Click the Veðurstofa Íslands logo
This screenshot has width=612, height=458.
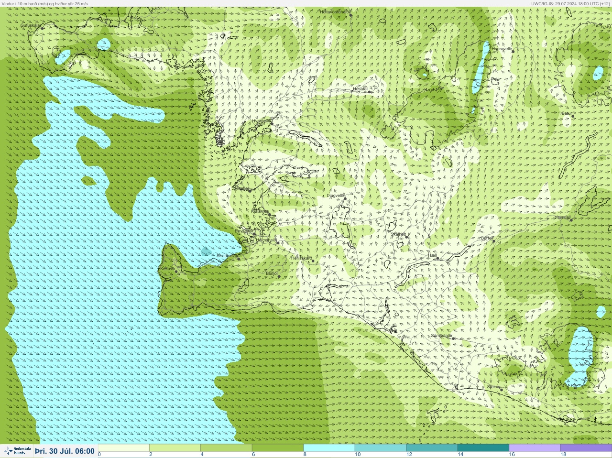pos(17,451)
